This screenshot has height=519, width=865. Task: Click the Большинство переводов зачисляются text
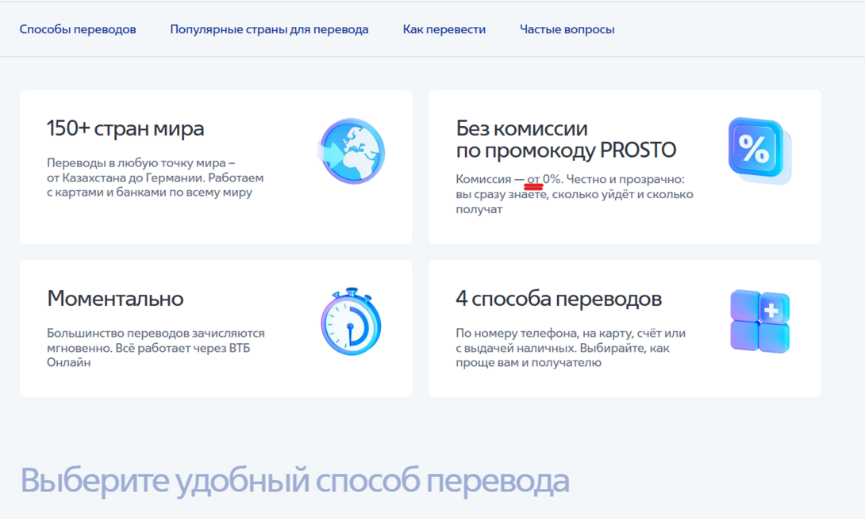pyautogui.click(x=156, y=334)
